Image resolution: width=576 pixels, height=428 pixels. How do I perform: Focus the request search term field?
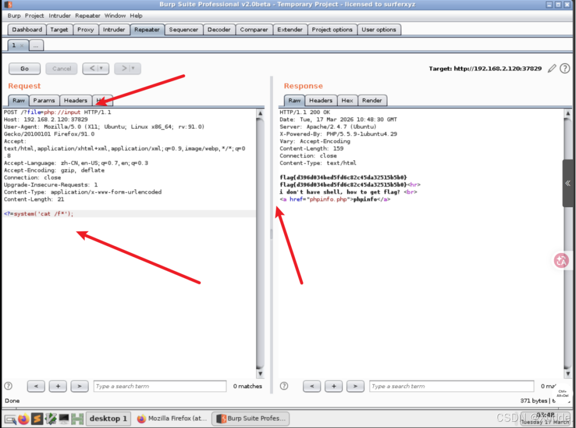pyautogui.click(x=160, y=386)
